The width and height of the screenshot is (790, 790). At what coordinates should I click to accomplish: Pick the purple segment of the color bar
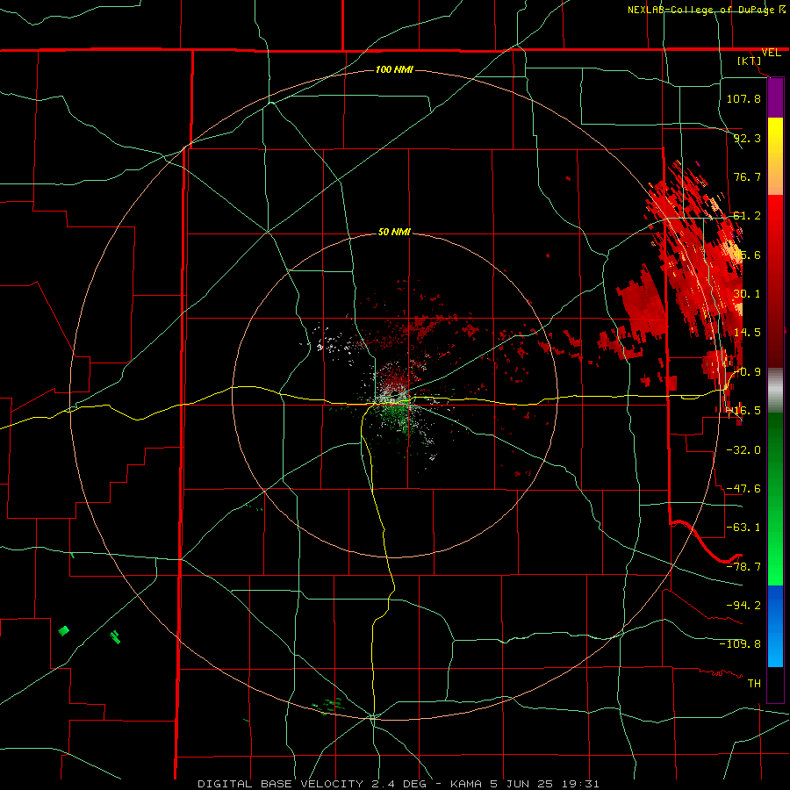pyautogui.click(x=775, y=98)
